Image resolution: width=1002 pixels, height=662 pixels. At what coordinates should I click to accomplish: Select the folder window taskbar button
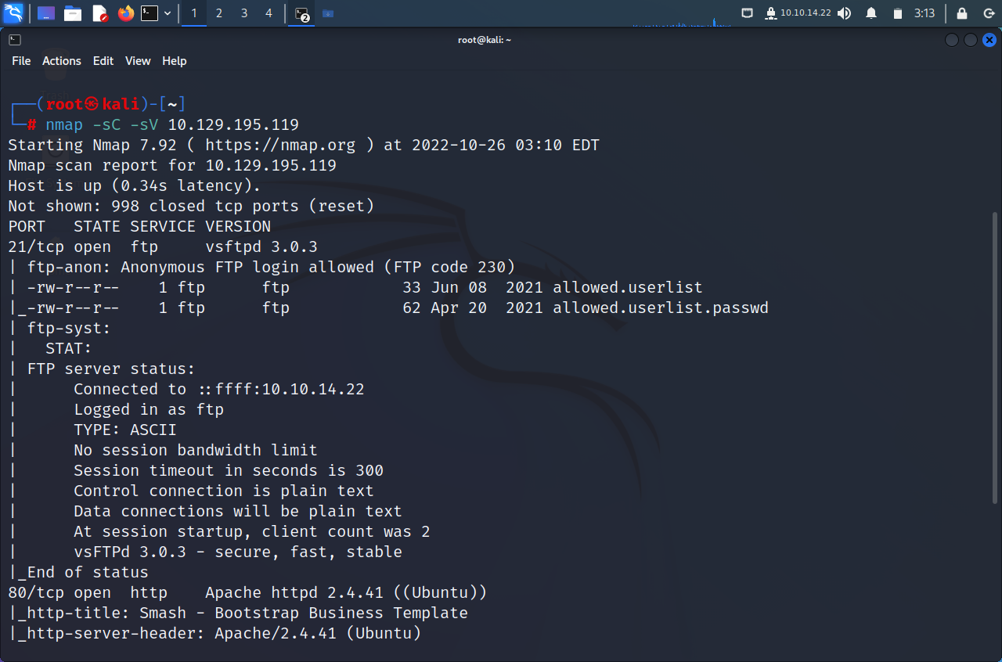(328, 13)
